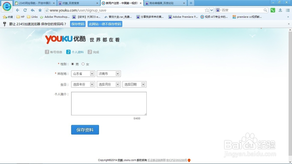The image size is (292, 164).
Task: Click the 百度 search box
Action: [241, 10]
